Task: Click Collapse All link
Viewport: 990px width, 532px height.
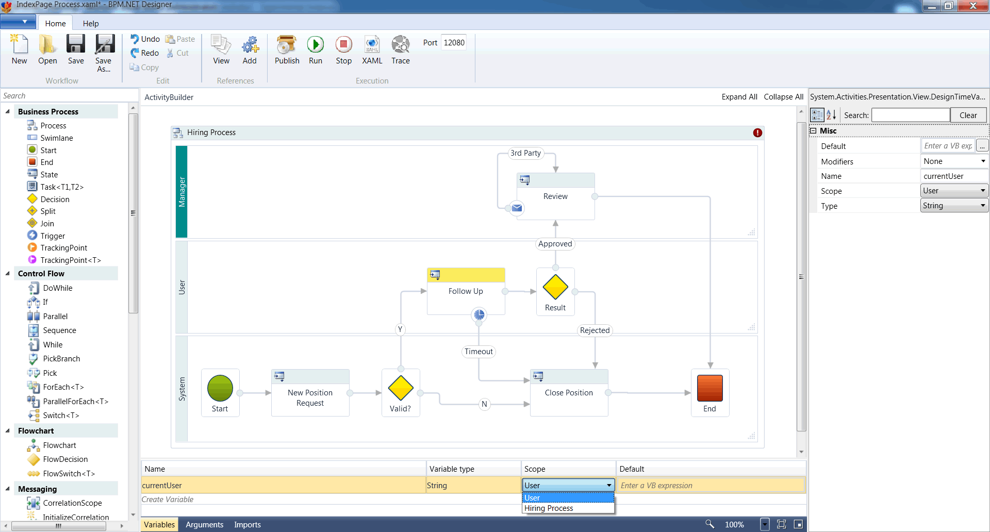Action: tap(783, 97)
